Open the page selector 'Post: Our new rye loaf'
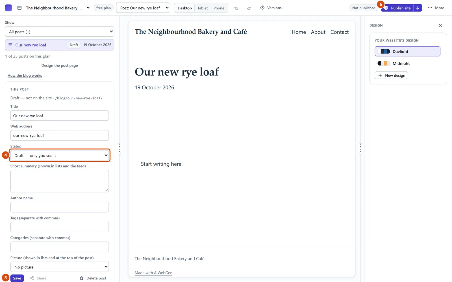Screen dimensions: 452x282 (143, 8)
